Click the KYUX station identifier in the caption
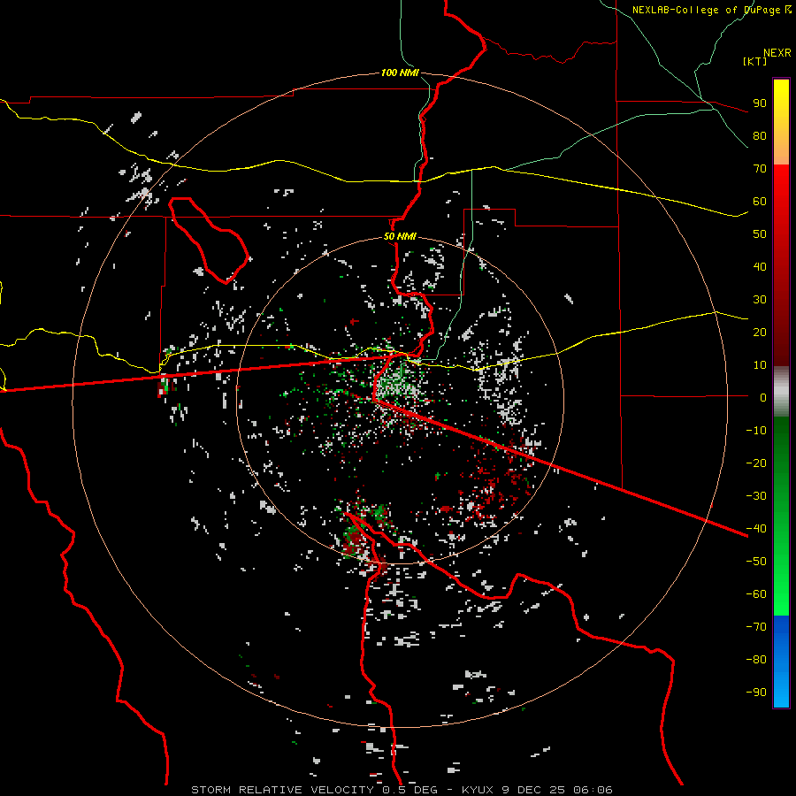Image resolution: width=796 pixels, height=796 pixels. pos(478,790)
